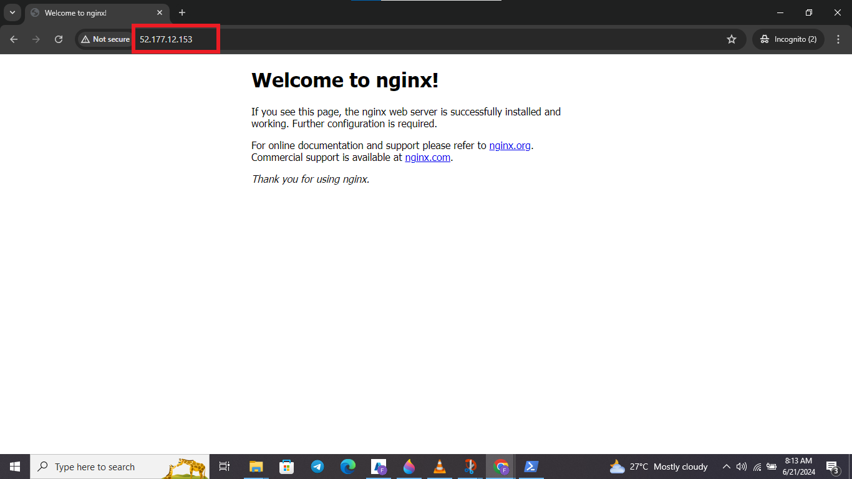Open VLC media player from the taskbar
Viewport: 852px width, 479px height.
[x=440, y=467]
